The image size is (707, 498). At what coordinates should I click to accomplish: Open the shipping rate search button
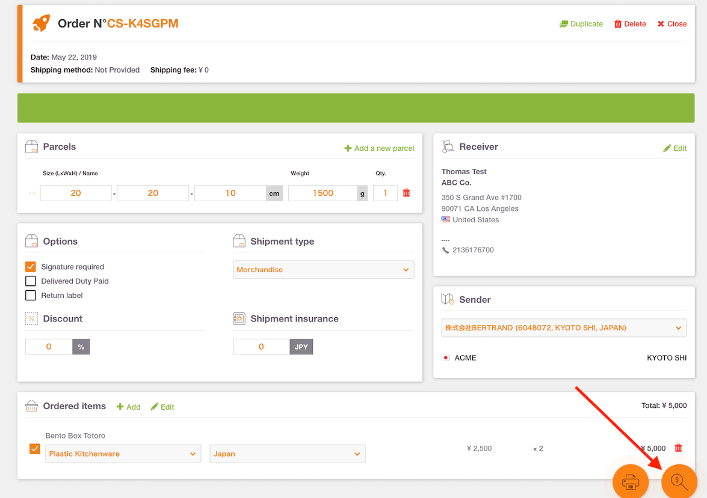click(679, 482)
